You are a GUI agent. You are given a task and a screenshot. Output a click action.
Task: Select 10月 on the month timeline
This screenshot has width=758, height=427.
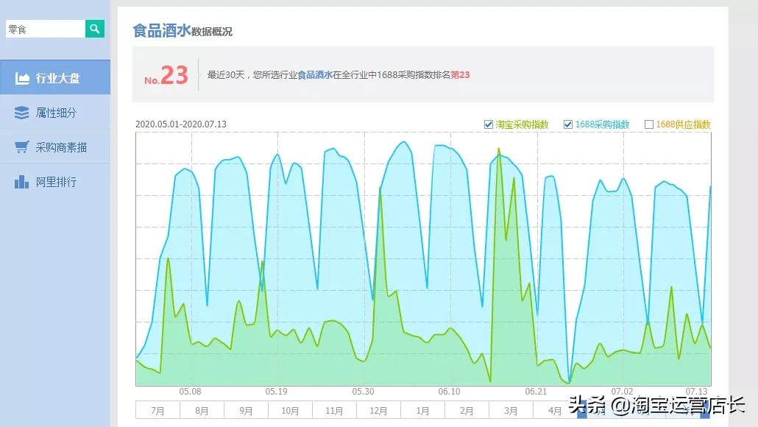click(290, 410)
